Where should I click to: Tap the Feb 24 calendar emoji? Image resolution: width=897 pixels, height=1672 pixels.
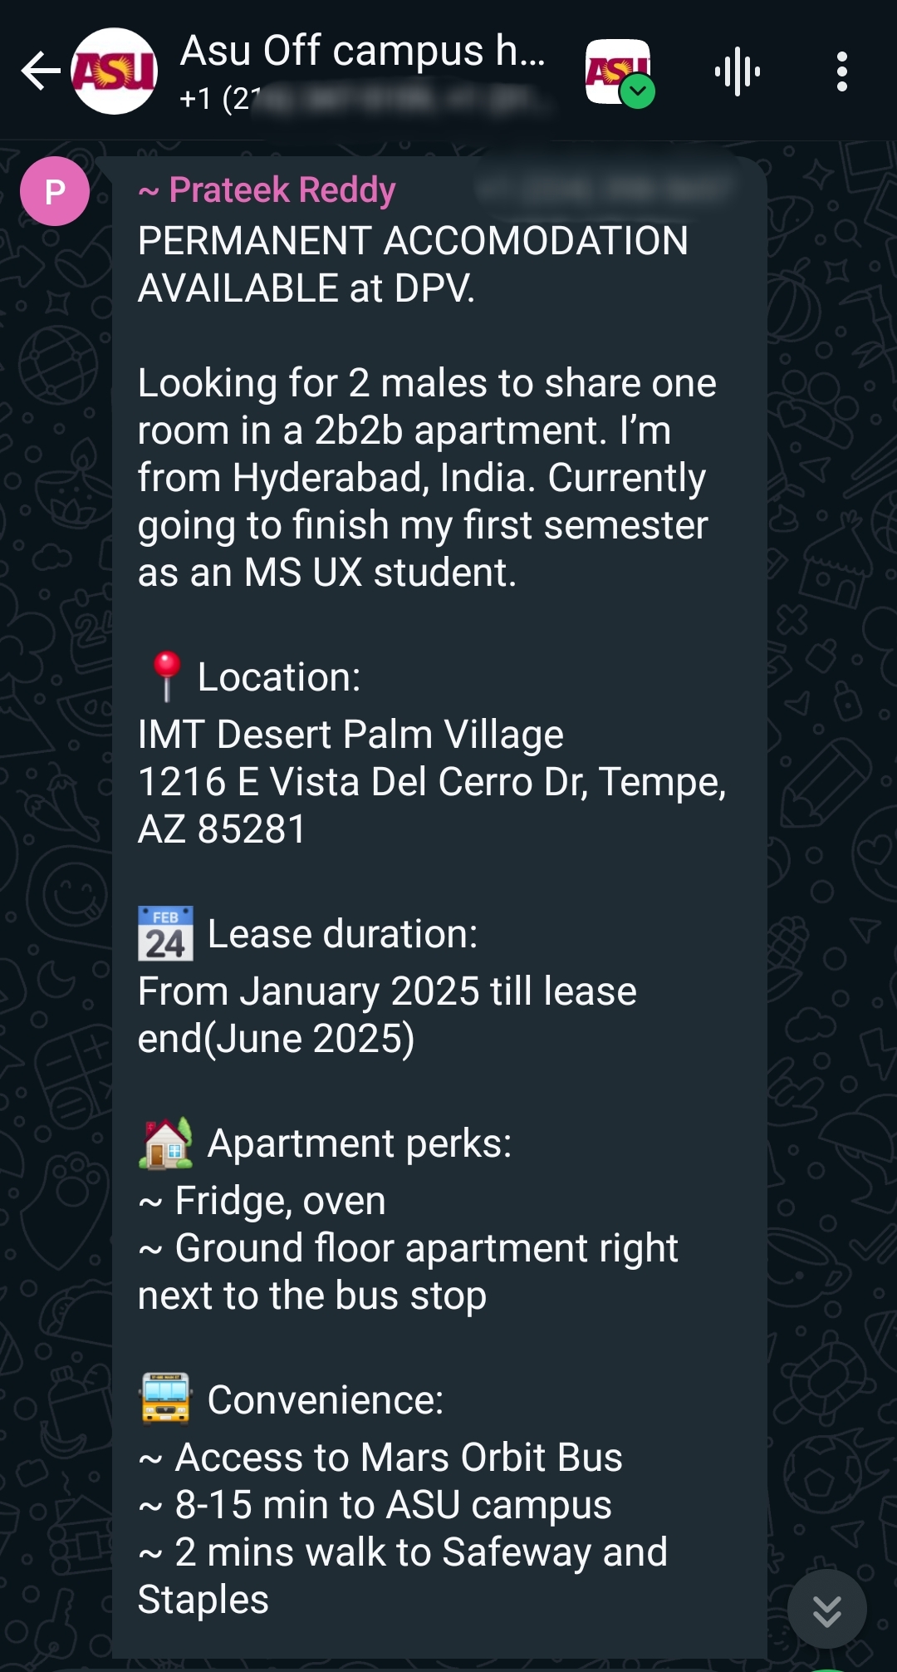pyautogui.click(x=166, y=933)
